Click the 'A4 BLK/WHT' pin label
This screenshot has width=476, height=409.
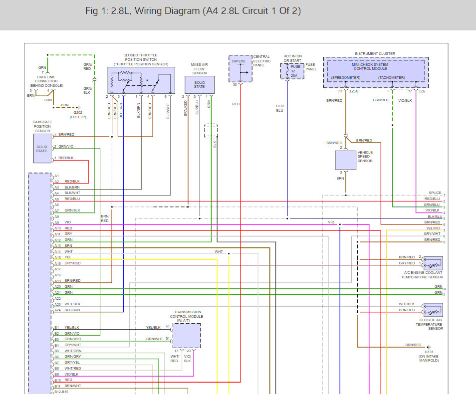[x=67, y=193]
